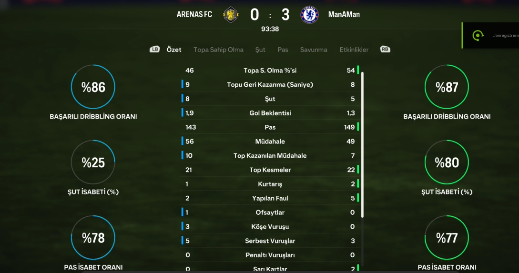
Task: Open the Pas statistics tab
Action: (x=283, y=50)
